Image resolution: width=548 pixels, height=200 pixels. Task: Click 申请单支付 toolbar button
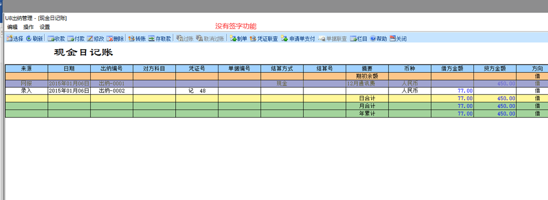[x=298, y=38]
